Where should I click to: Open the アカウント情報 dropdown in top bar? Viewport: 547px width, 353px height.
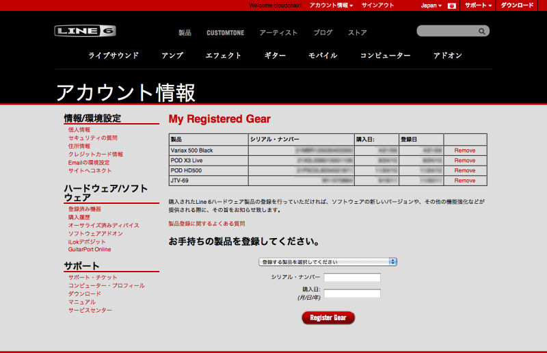[331, 5]
